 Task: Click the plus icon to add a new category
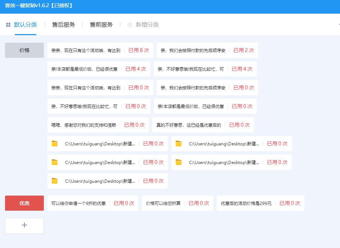24,225
